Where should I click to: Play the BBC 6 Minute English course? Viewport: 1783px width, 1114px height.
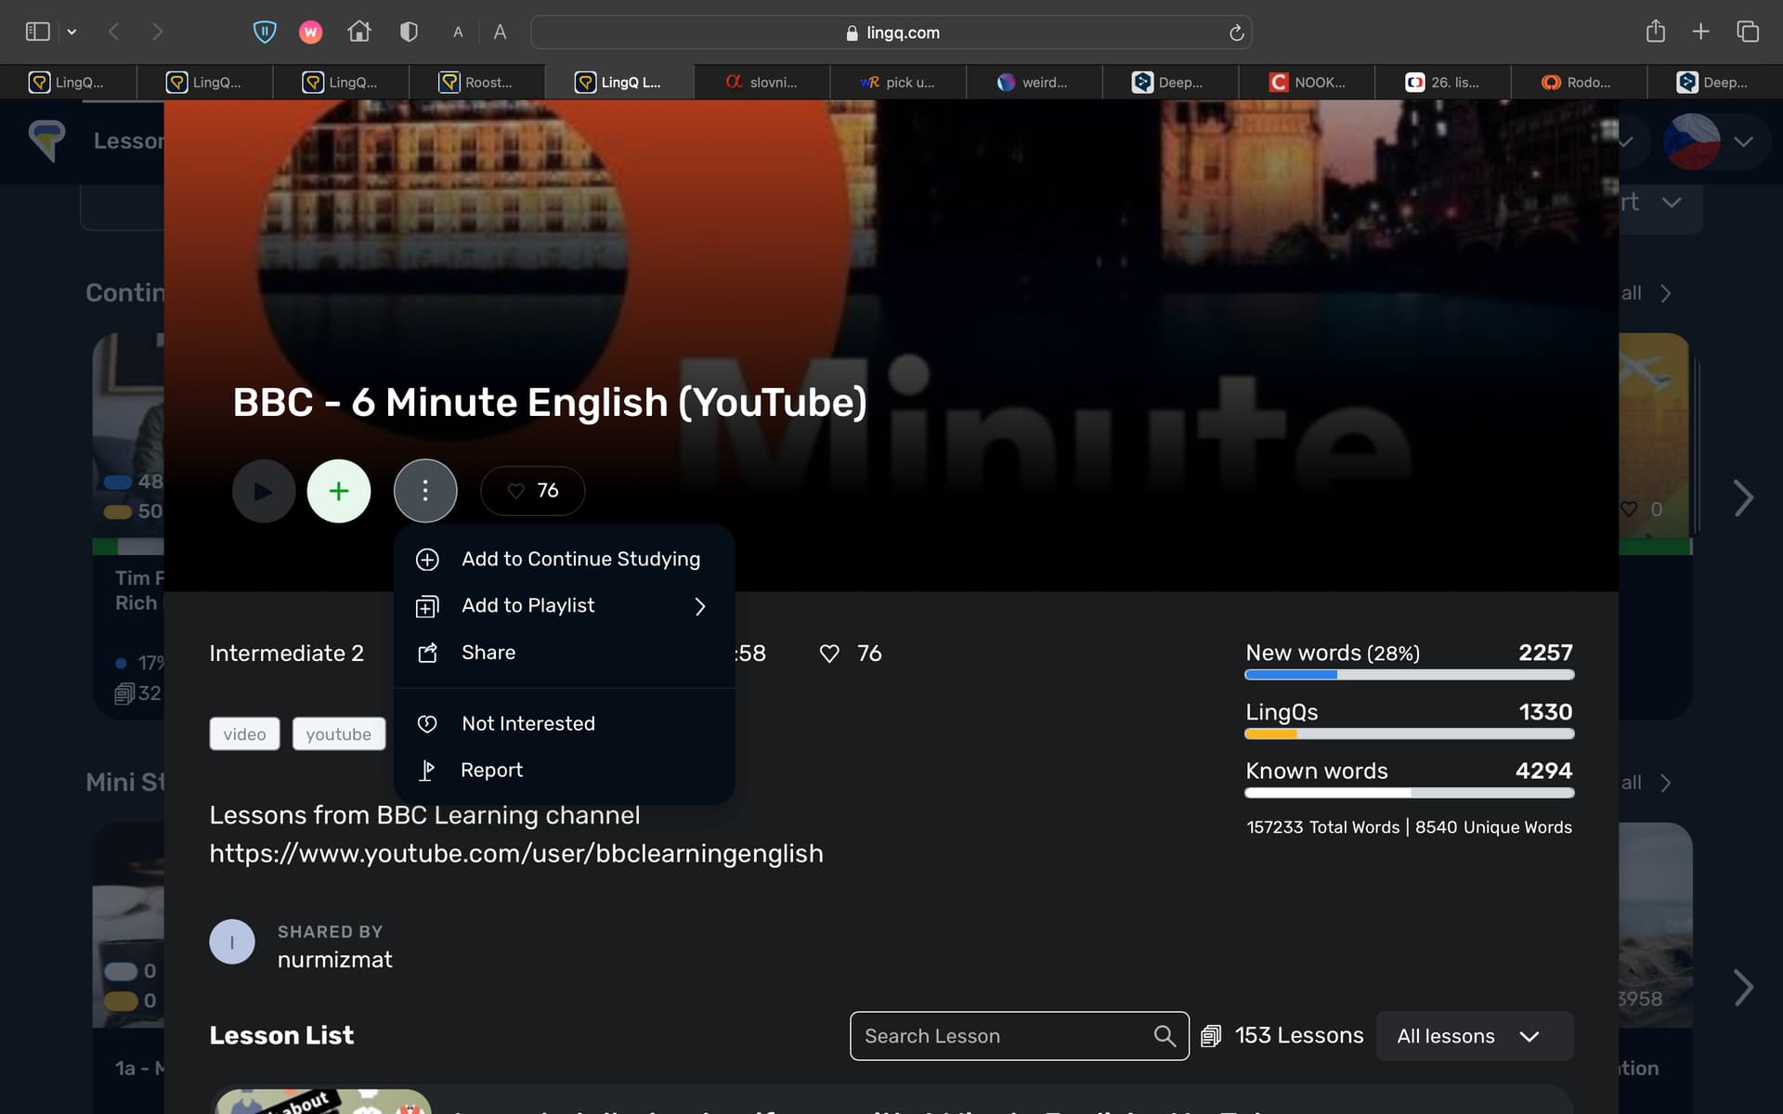click(264, 491)
